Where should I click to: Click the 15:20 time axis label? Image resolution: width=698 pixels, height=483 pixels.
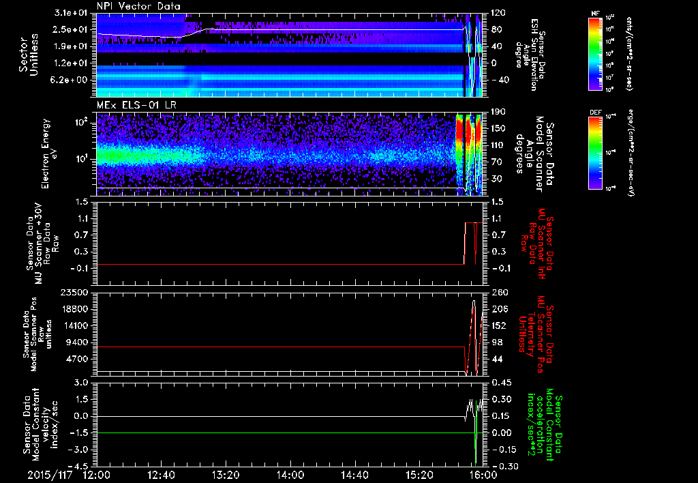[x=419, y=475]
